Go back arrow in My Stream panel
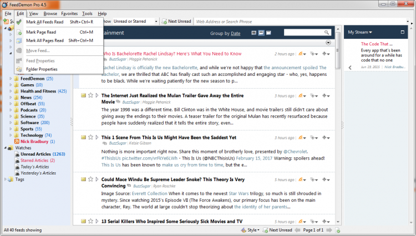 350,68
